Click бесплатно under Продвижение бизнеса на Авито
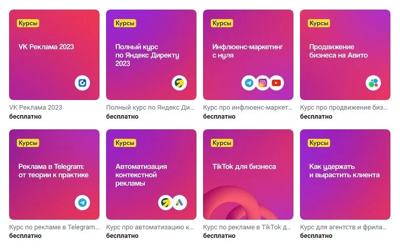This screenshot has width=400, height=248. click(x=316, y=117)
